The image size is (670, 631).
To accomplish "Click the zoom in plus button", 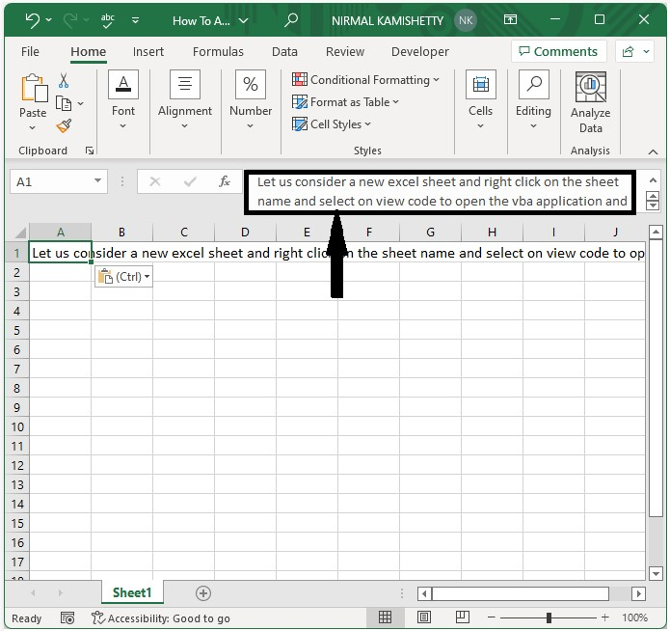I will [604, 617].
